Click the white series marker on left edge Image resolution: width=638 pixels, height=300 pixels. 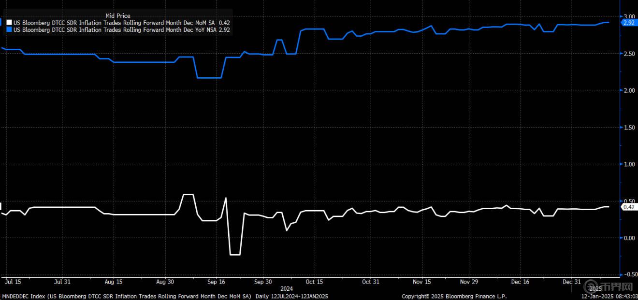1,206
